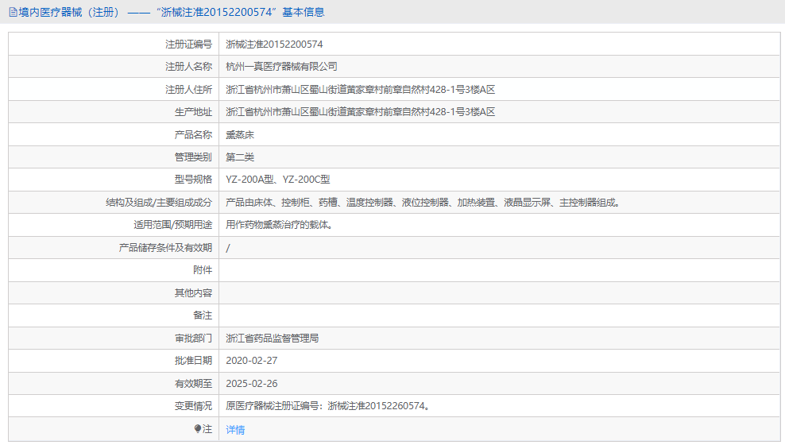Screen dimensions: 785x445
Task: Click the 注册人住所 label
Action: click(189, 90)
